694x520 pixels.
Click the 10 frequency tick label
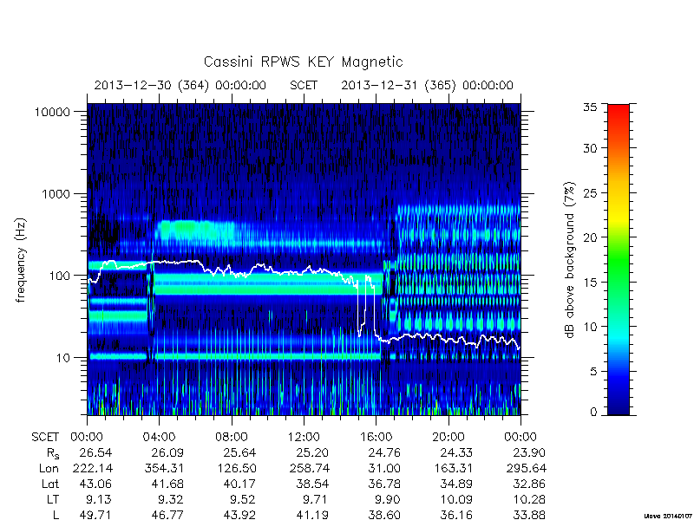[x=63, y=358]
